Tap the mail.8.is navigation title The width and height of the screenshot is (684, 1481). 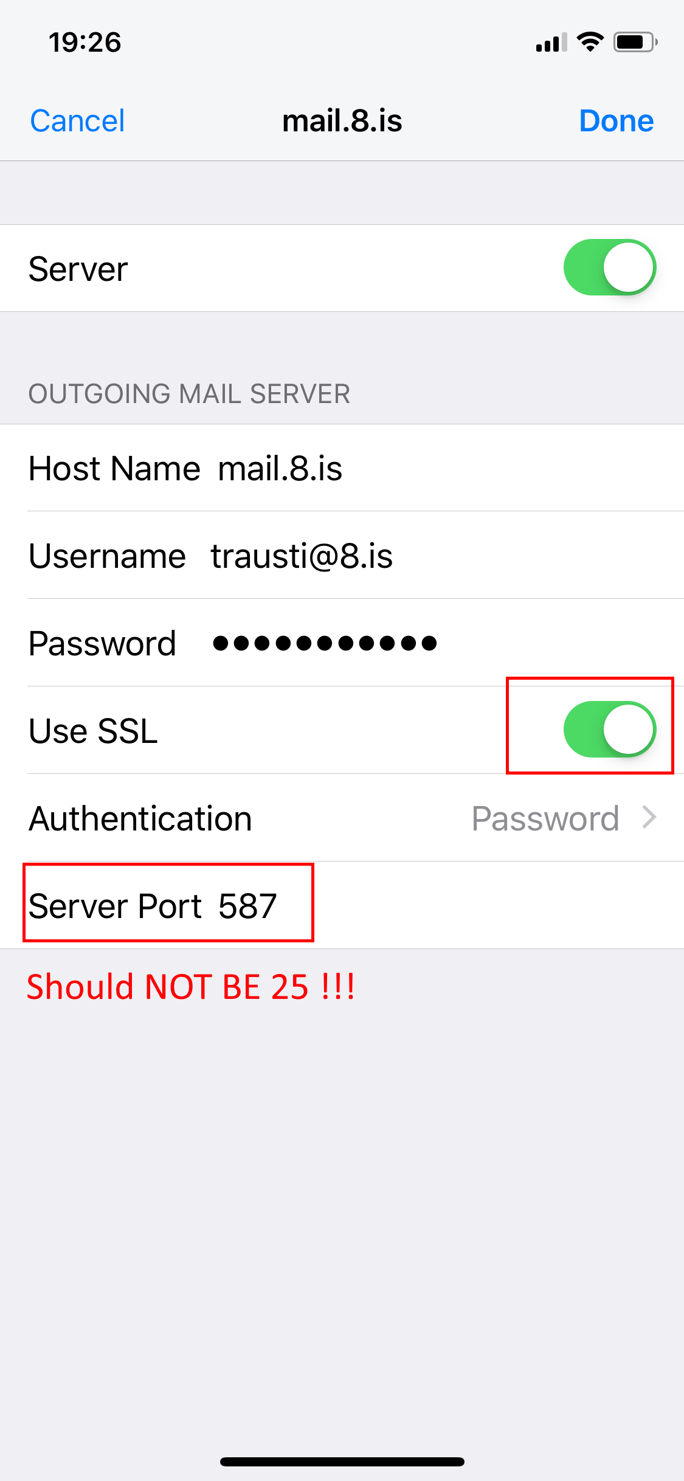click(342, 120)
